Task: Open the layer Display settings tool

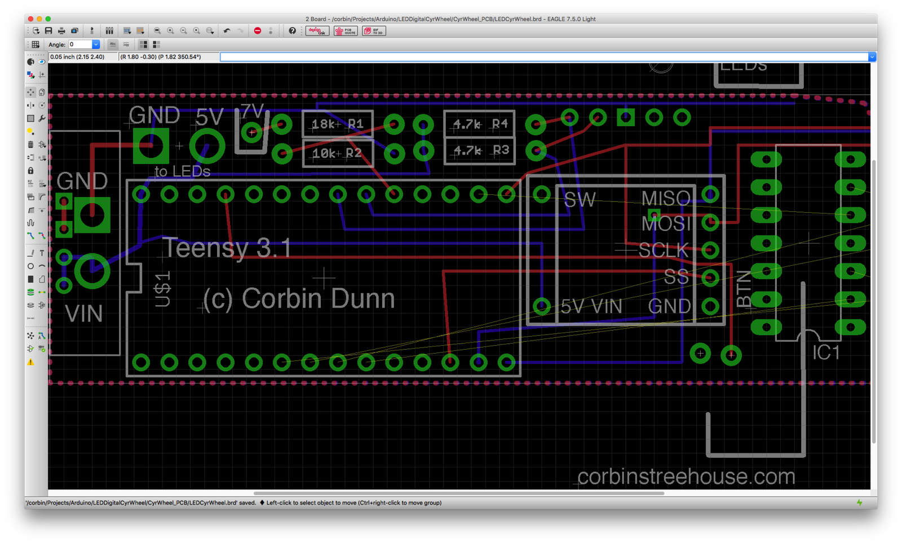Action: pos(30,75)
